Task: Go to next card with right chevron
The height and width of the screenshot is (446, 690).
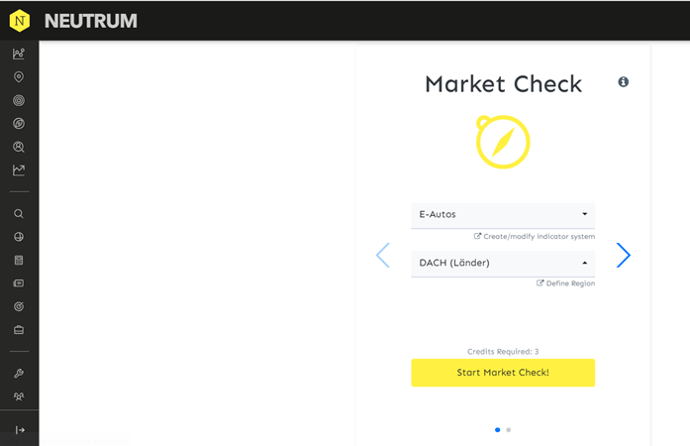Action: coord(623,255)
